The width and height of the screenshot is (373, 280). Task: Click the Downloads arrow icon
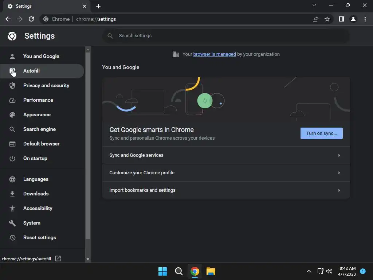pyautogui.click(x=12, y=194)
